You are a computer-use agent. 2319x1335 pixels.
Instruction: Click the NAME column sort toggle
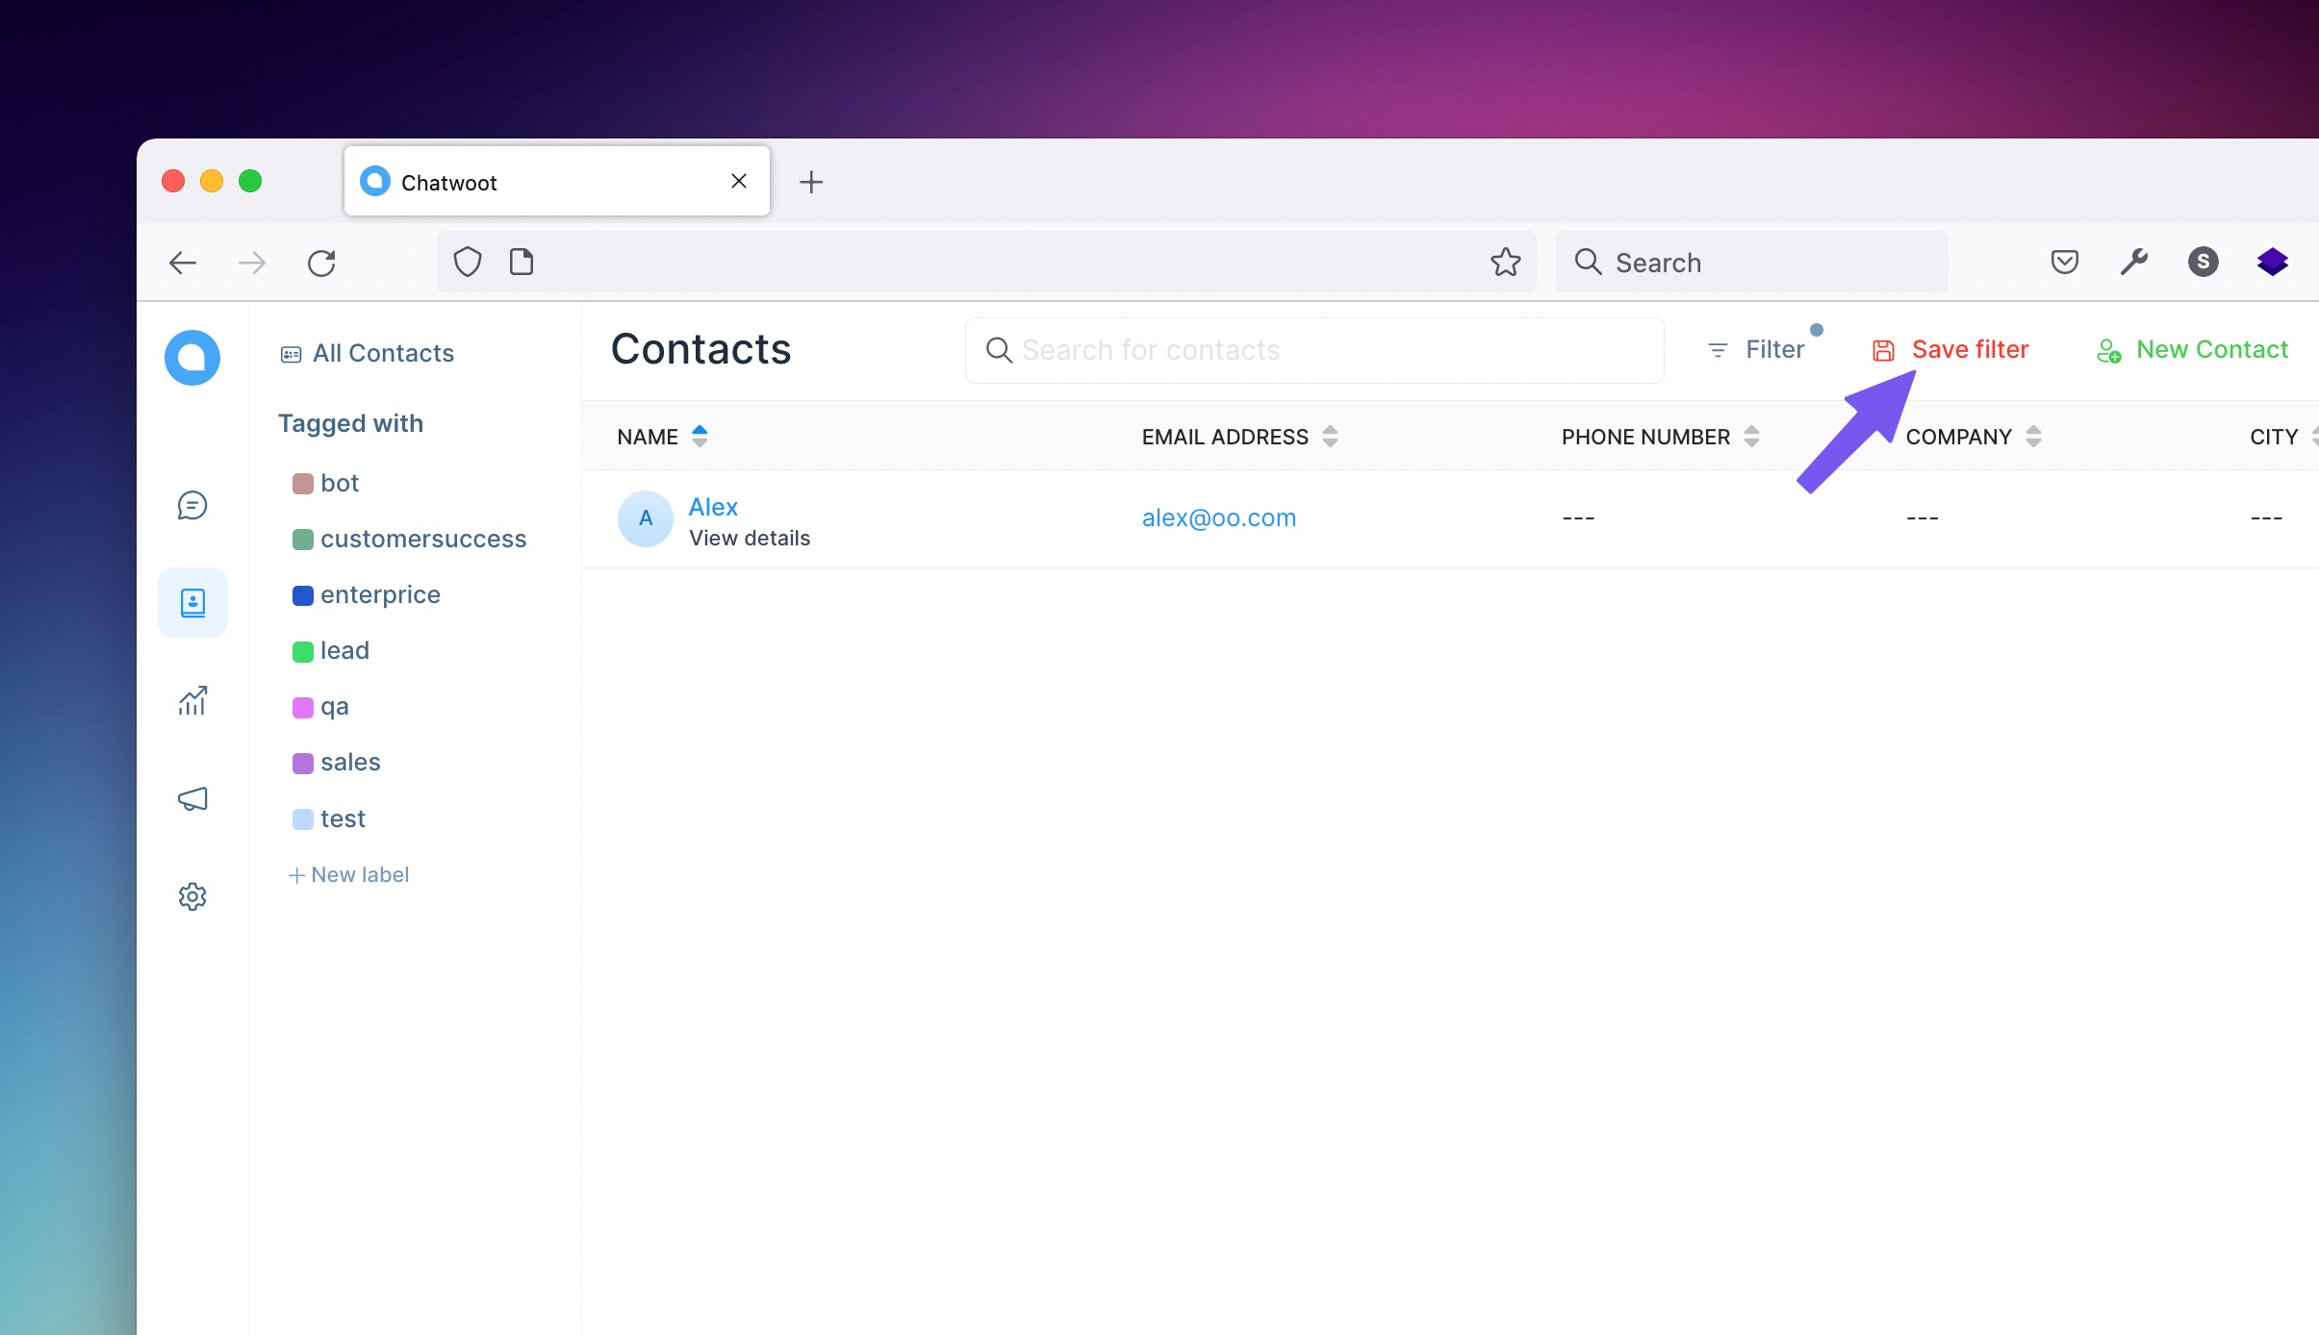(701, 435)
